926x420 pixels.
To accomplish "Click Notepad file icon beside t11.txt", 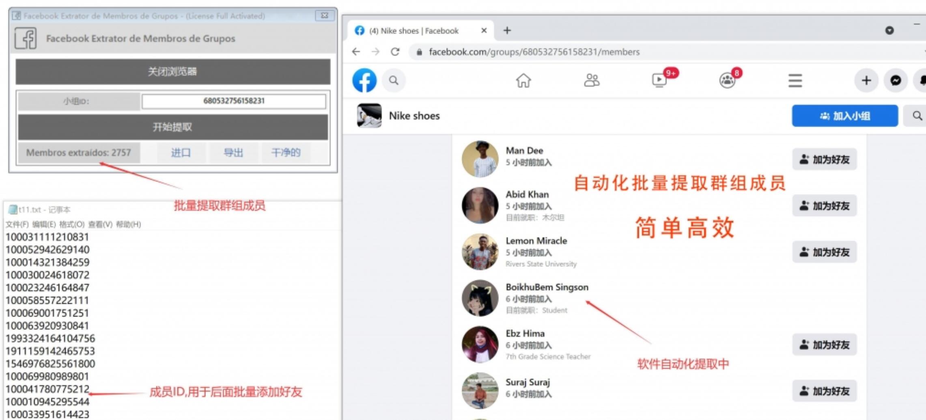I will 13,209.
